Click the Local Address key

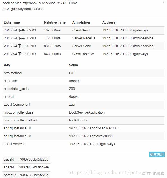15,144
